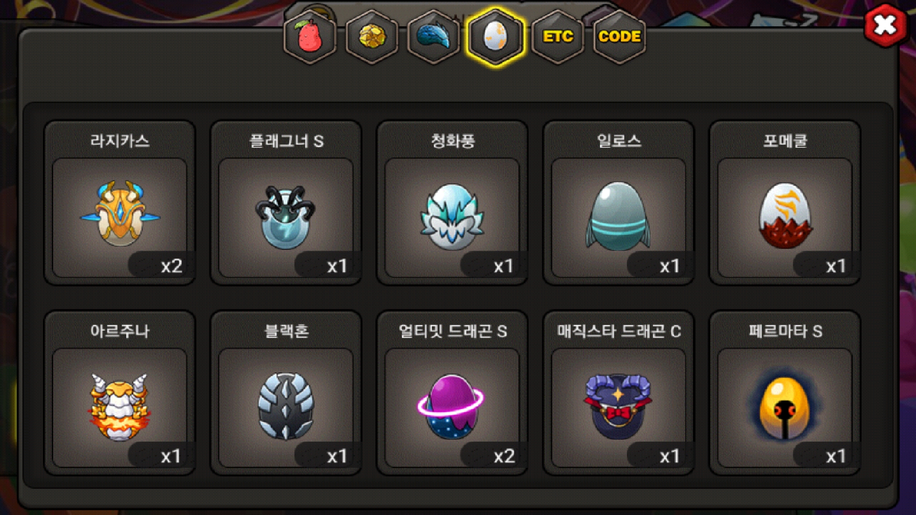Click the 매직스타 드래곤 C title text
The height and width of the screenshot is (515, 916).
click(x=619, y=331)
